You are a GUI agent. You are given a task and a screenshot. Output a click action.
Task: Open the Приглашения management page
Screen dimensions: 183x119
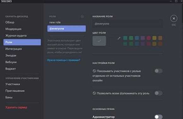point(15,91)
